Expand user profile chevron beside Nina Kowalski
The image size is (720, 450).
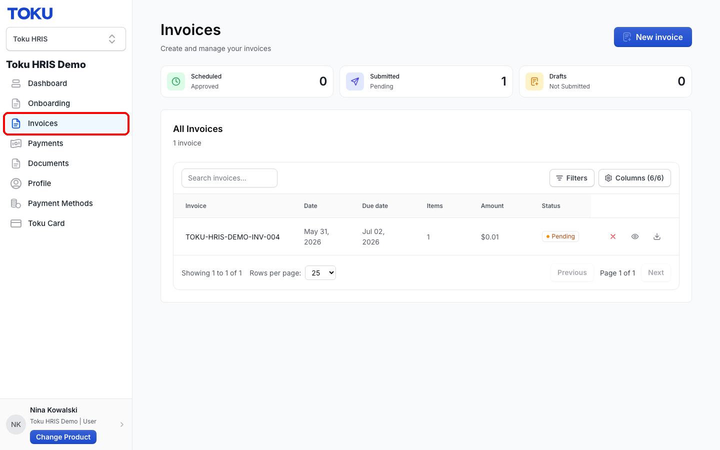coord(122,424)
